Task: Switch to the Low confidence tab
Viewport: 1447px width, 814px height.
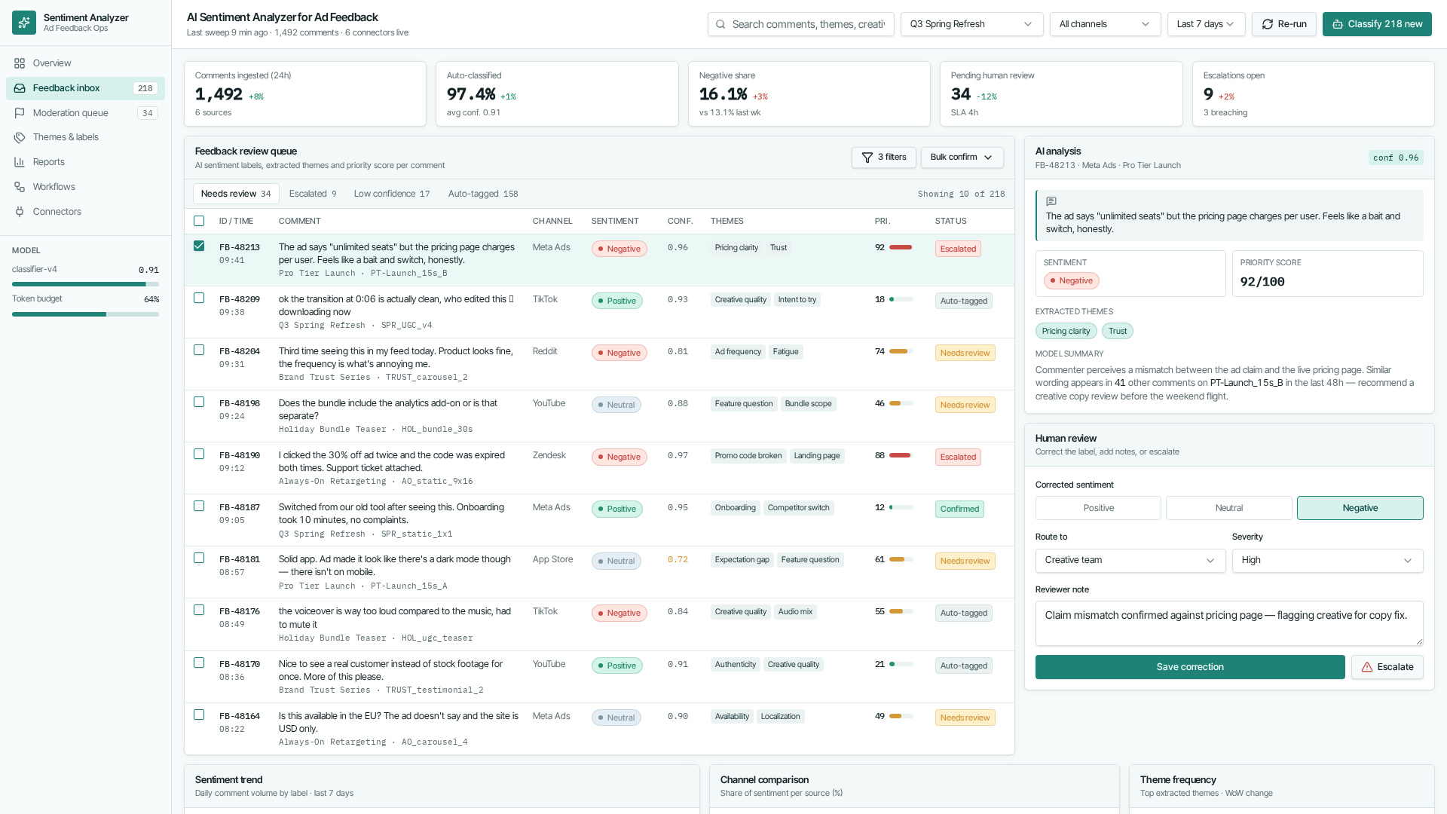Action: click(392, 194)
